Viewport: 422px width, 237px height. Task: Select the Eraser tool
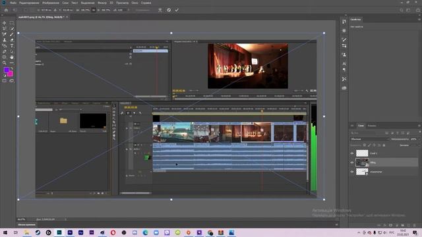(12, 40)
